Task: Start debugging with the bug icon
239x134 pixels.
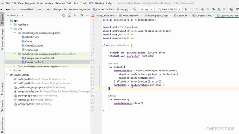Action: 202,9
